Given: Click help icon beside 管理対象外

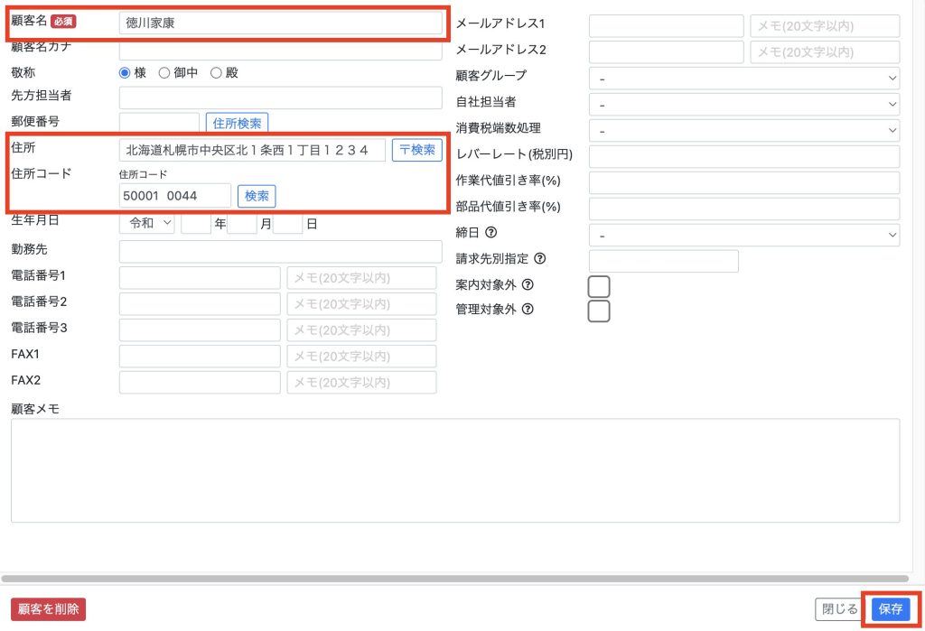Looking at the screenshot, I should click(528, 310).
